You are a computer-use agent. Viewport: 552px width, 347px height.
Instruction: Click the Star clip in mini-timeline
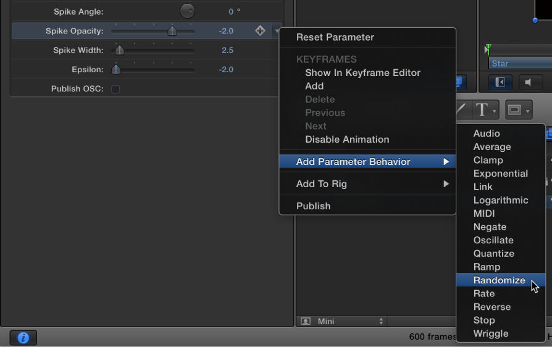click(x=521, y=64)
